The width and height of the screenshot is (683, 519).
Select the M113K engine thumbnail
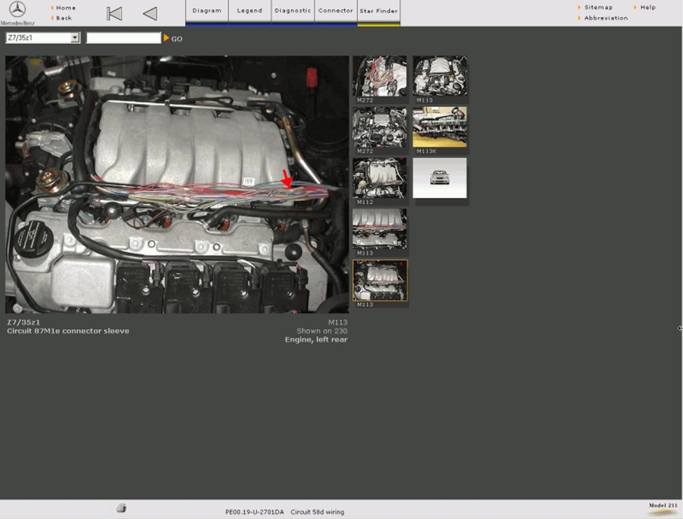point(440,127)
